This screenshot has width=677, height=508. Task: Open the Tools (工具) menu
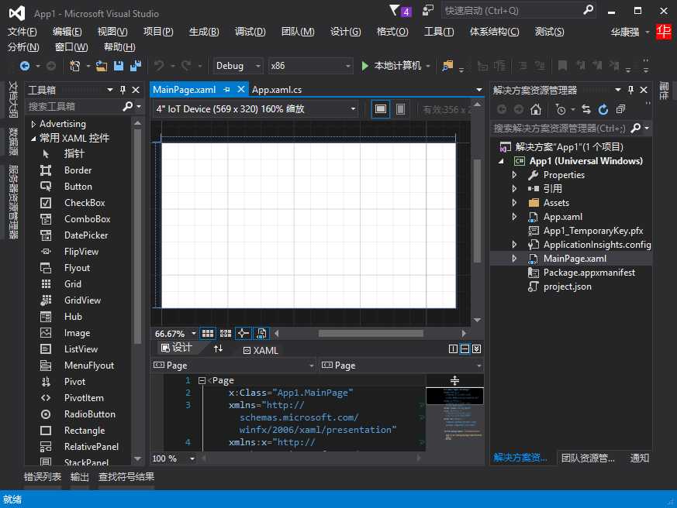point(439,32)
